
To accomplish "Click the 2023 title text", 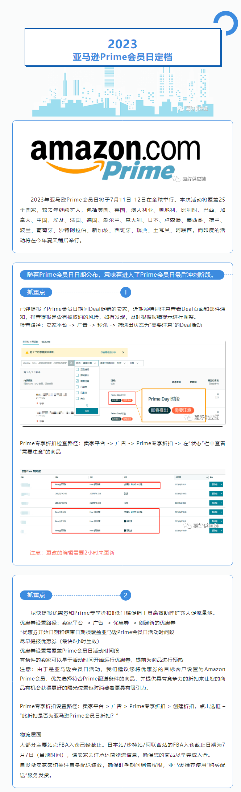I will coord(122,44).
